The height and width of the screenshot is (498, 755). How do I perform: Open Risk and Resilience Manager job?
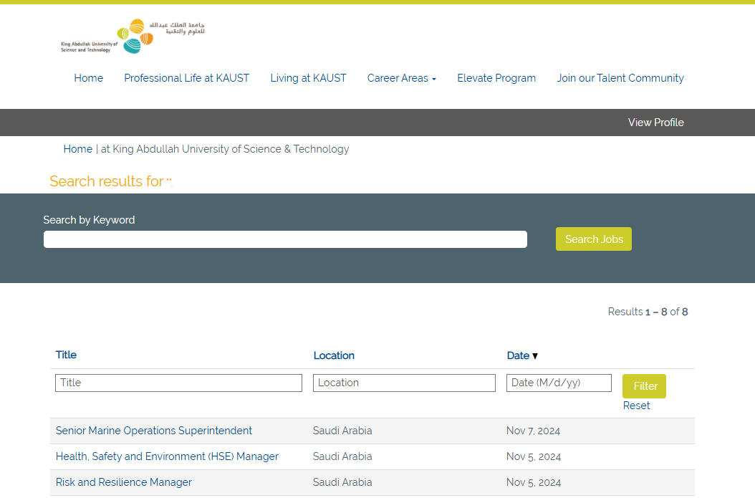(x=124, y=482)
